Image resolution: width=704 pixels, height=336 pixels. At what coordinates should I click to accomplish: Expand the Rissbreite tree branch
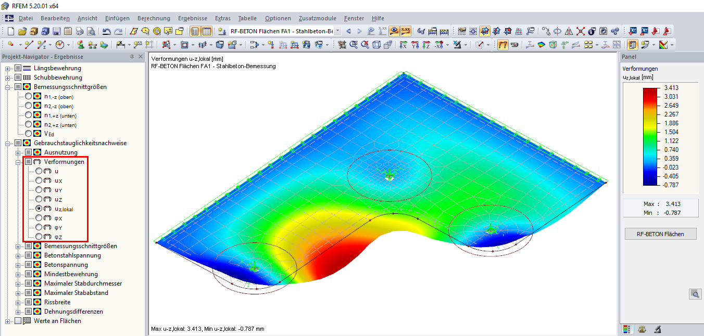(17, 302)
